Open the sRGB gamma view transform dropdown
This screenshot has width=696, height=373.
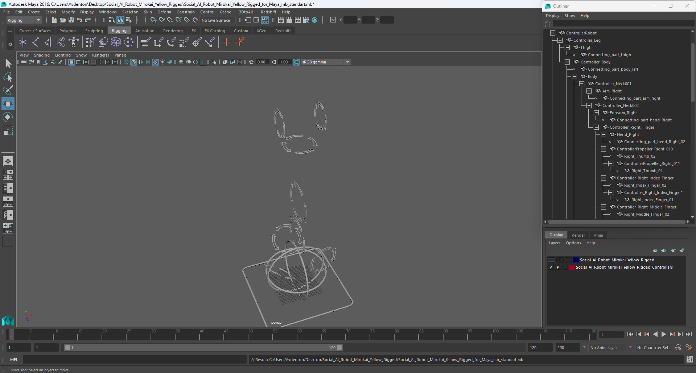[326, 62]
